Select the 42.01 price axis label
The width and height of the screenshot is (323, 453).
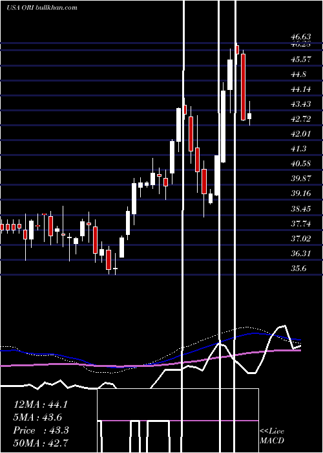click(x=301, y=134)
